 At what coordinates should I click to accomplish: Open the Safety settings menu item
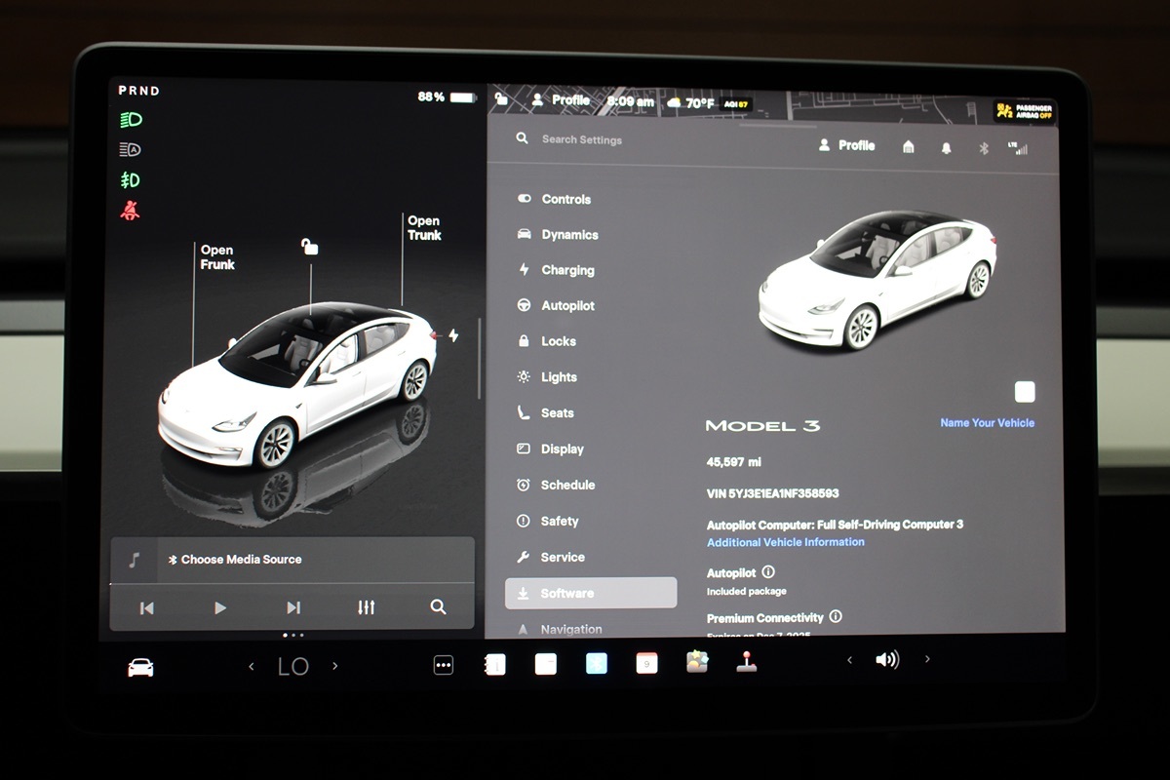pyautogui.click(x=560, y=521)
